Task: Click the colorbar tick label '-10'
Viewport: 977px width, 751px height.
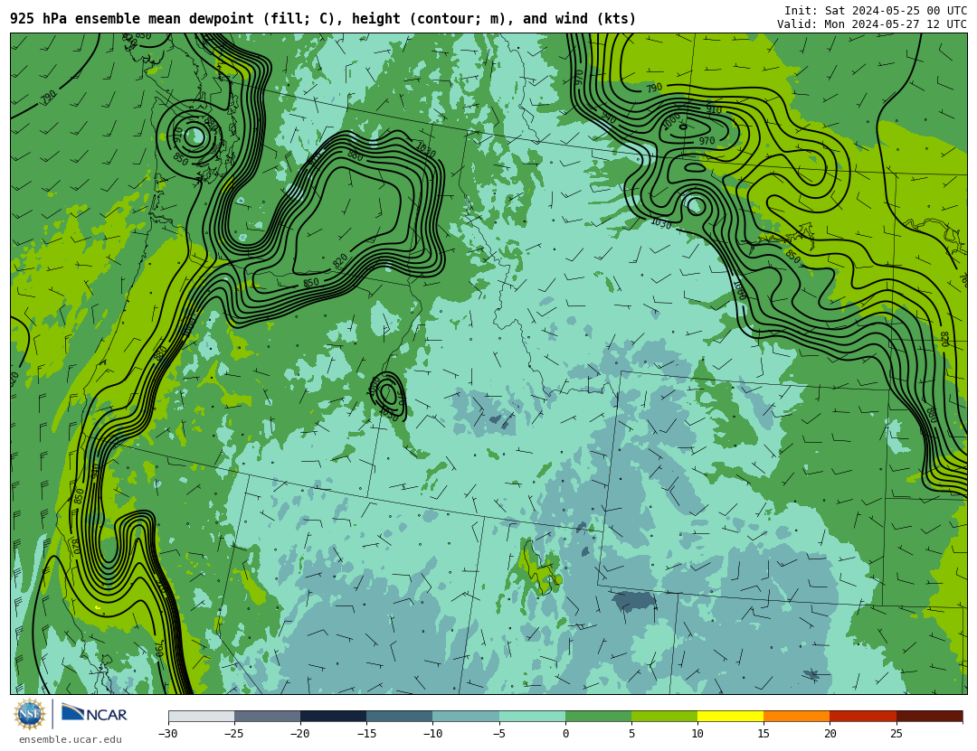Action: click(432, 734)
